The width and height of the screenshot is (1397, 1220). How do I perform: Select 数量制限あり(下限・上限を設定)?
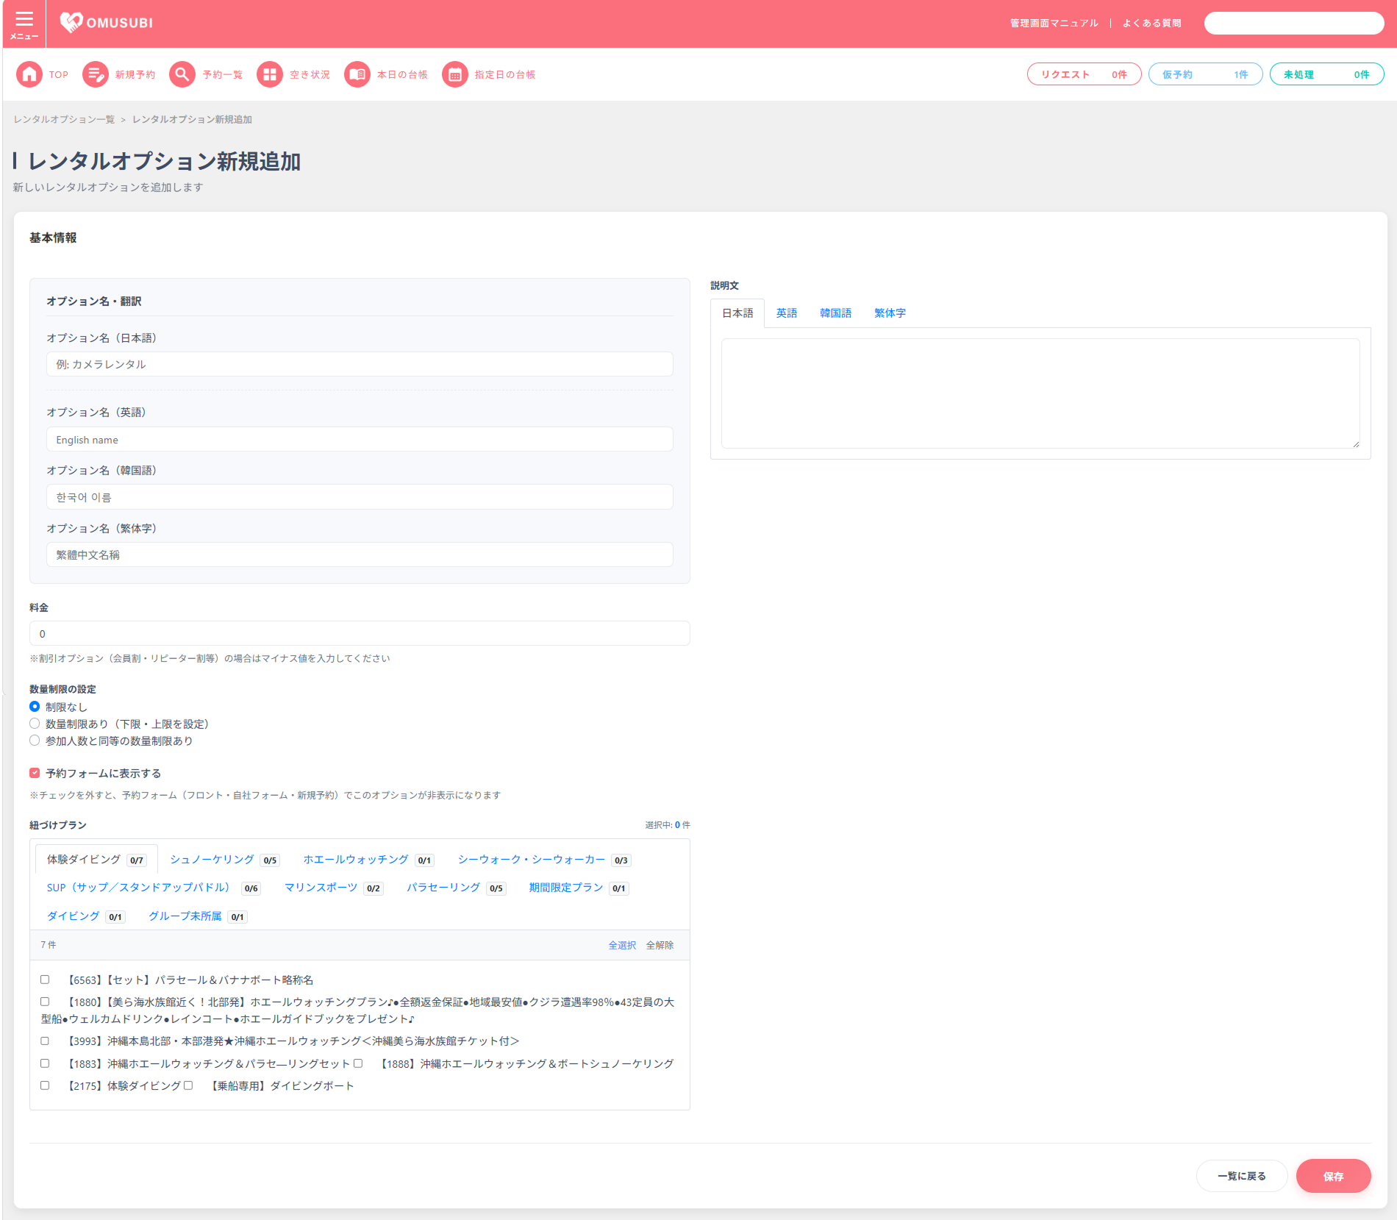pyautogui.click(x=35, y=724)
